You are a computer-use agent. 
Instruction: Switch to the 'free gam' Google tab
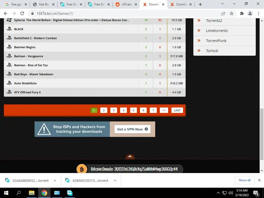[x=14, y=4]
